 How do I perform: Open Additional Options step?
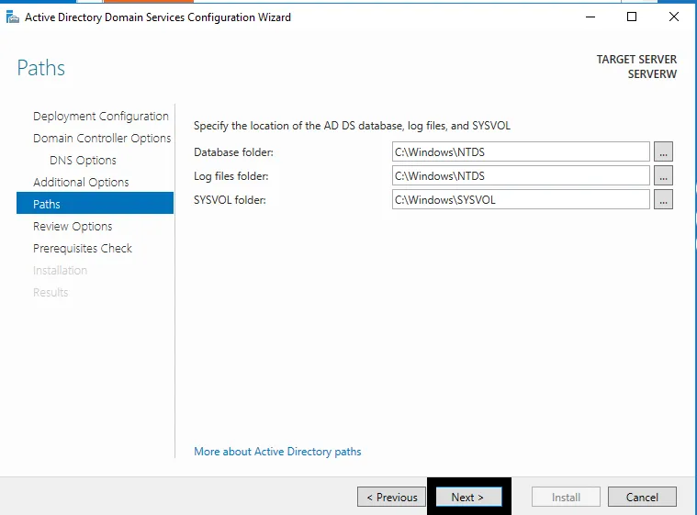click(81, 182)
